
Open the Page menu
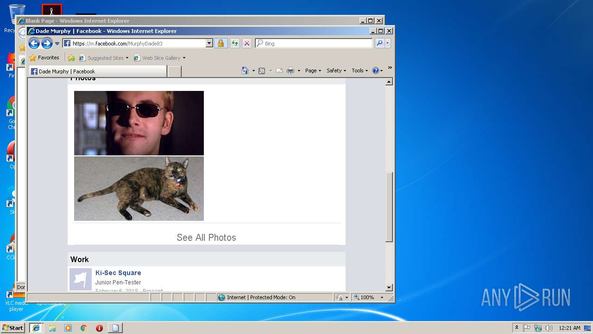313,71
